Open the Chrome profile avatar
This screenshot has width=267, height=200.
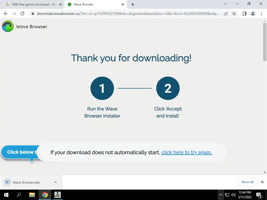(x=253, y=14)
